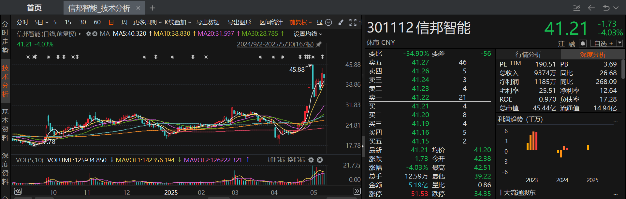The width and height of the screenshot is (626, 199).
Task: Switch to the 行情分析 tab
Action: coord(528,55)
